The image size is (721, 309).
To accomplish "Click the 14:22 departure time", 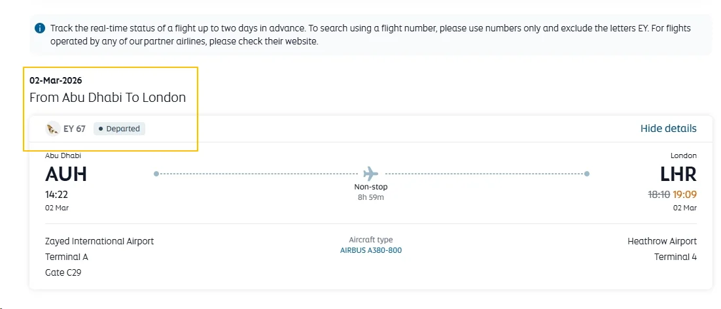I will (x=56, y=195).
